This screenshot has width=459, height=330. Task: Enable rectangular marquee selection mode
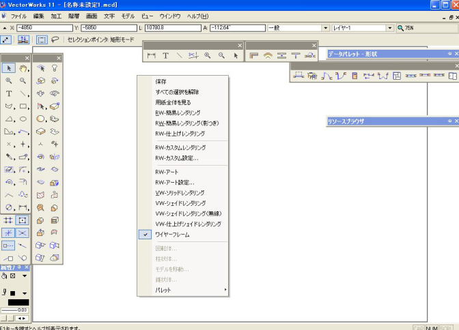42,40
